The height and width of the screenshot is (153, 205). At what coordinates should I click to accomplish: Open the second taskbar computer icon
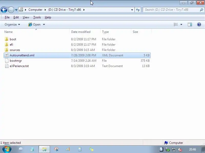tap(32, 149)
